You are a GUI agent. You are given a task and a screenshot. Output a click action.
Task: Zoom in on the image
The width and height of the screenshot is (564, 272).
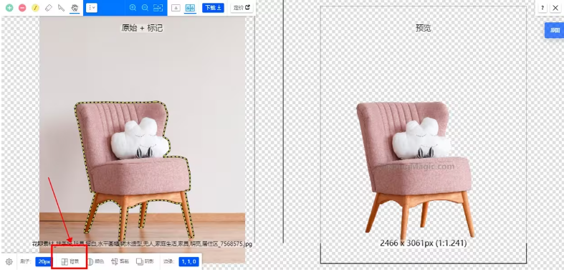pyautogui.click(x=133, y=8)
